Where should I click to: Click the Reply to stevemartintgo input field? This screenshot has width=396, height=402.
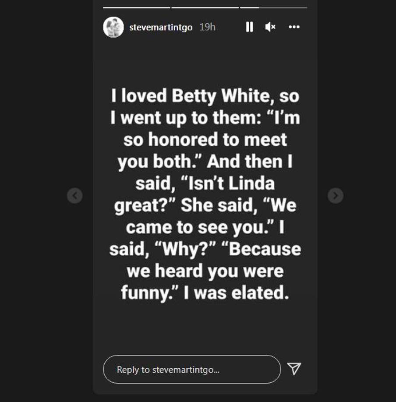[x=191, y=369]
